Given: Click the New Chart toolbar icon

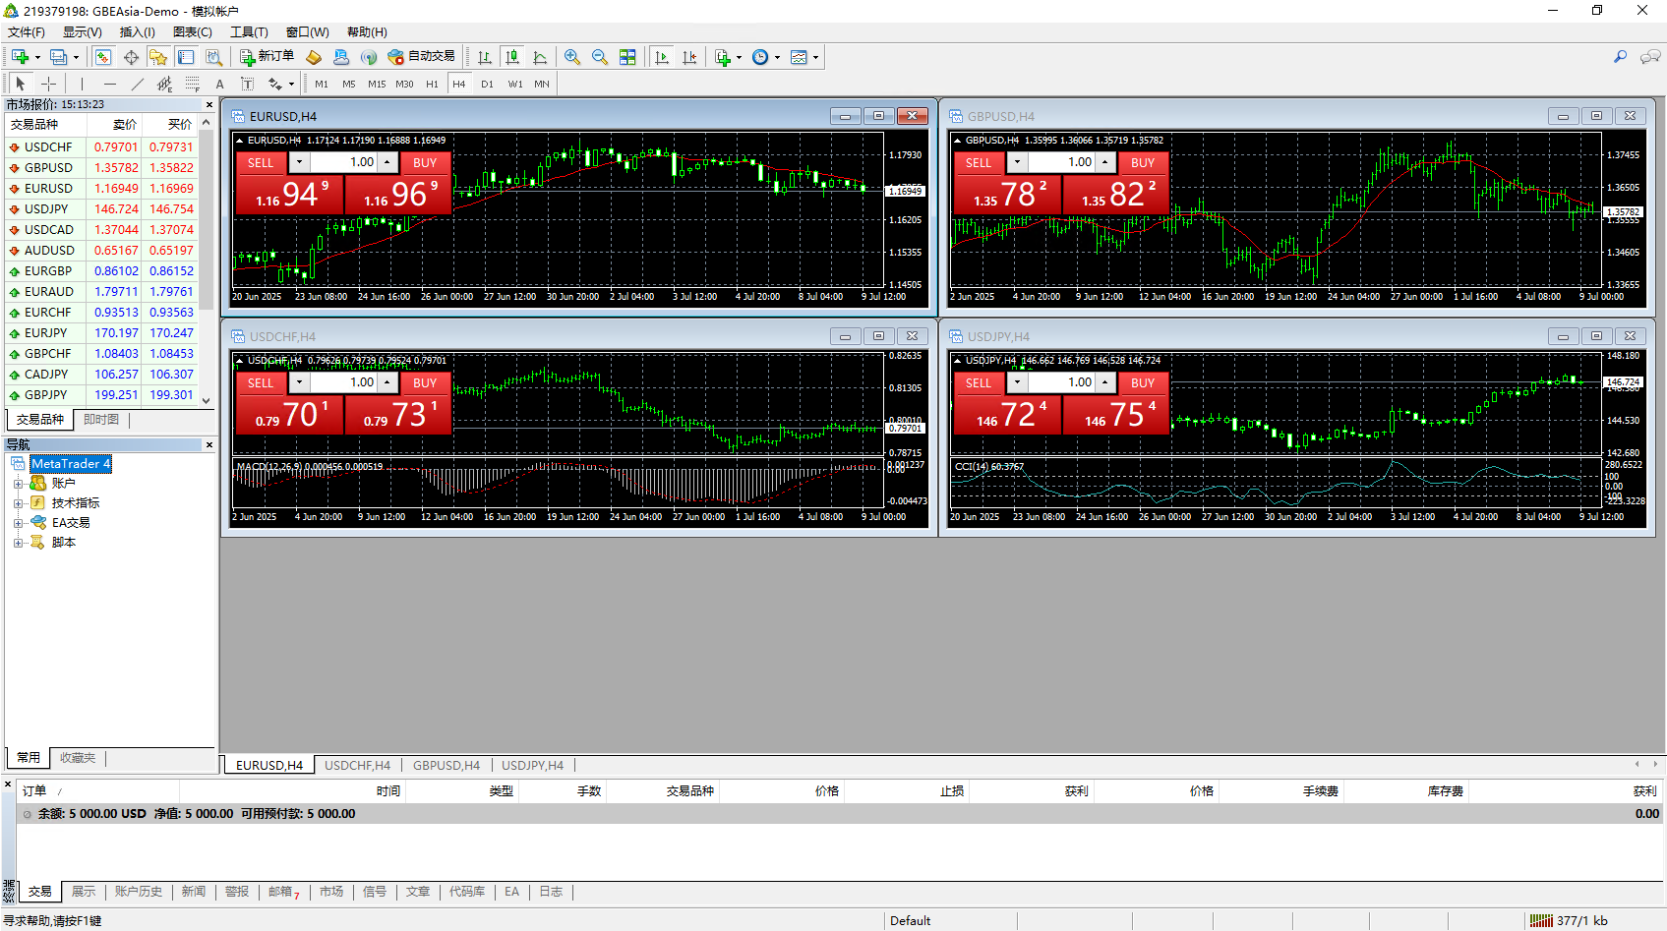Looking at the screenshot, I should pos(20,57).
